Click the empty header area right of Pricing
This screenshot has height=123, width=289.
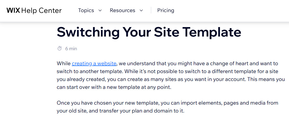pyautogui.click(x=231, y=11)
